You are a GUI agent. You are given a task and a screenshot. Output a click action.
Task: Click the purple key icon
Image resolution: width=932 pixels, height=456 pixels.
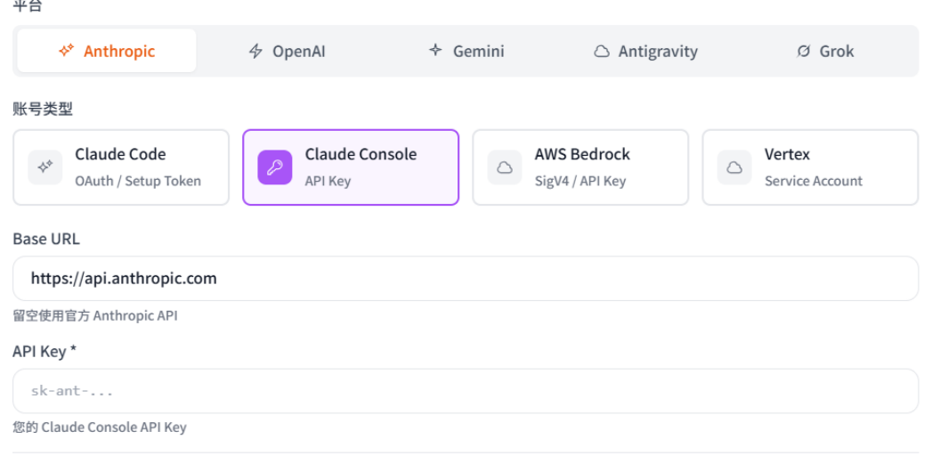click(274, 167)
